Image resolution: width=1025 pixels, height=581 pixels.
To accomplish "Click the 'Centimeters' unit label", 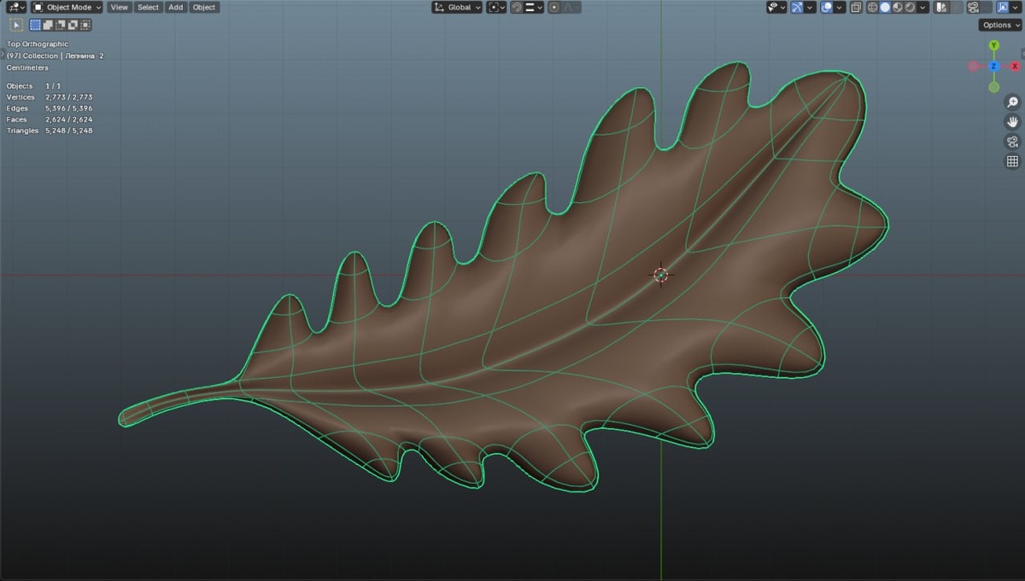I will pyautogui.click(x=27, y=67).
